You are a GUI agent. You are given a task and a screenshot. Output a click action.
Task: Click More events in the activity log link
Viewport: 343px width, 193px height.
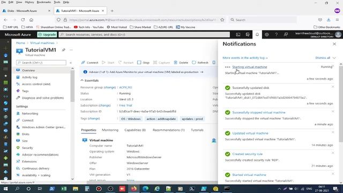(x=245, y=58)
